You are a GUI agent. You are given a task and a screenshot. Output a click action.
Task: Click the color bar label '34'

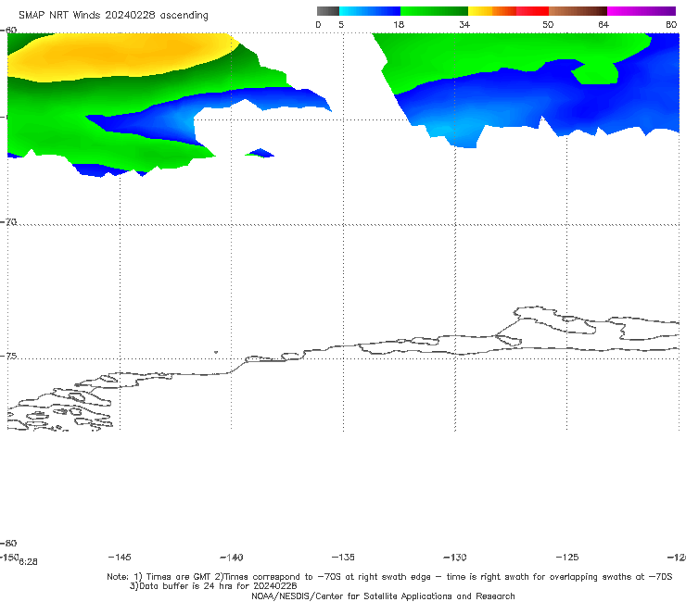(x=464, y=25)
